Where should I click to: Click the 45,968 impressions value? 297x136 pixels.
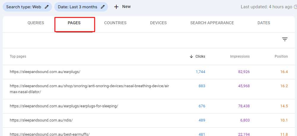coord(244,86)
